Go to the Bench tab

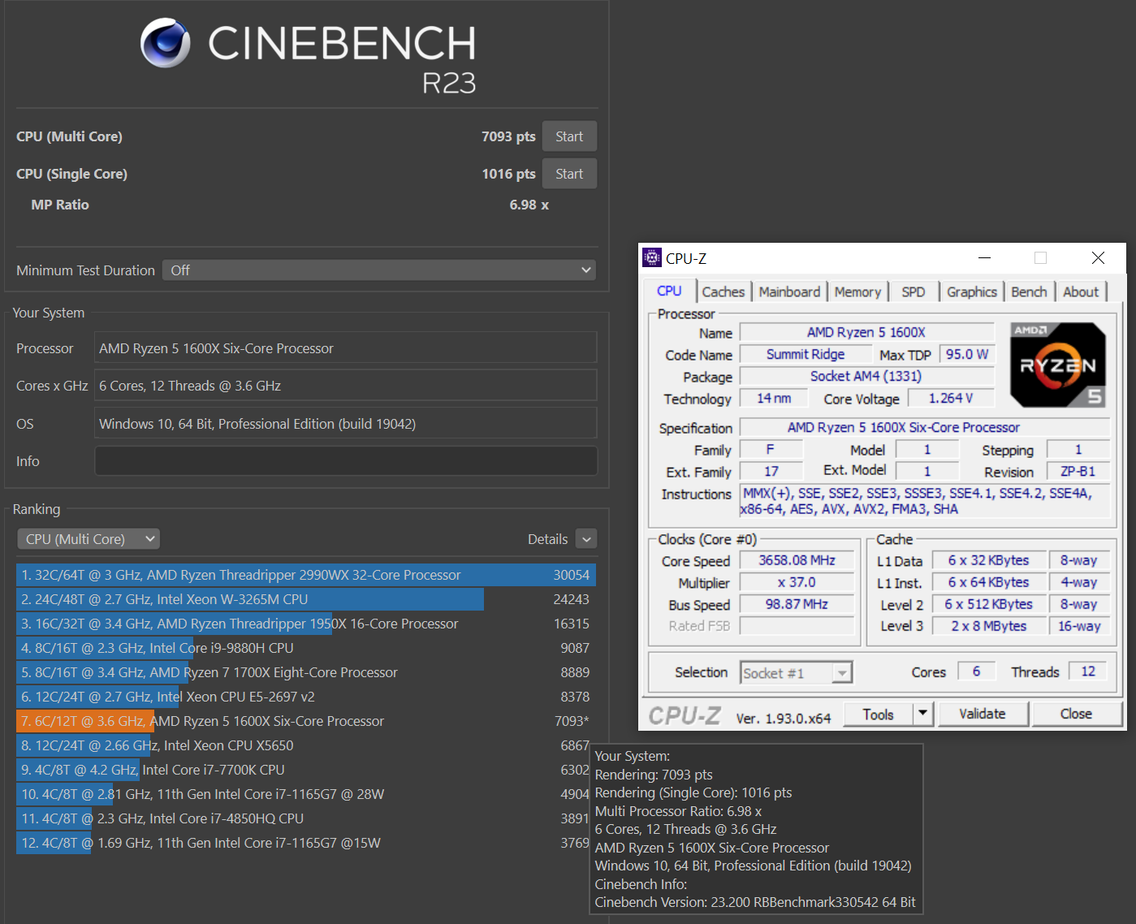coord(1029,291)
